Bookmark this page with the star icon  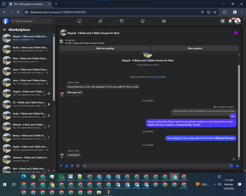point(215,12)
